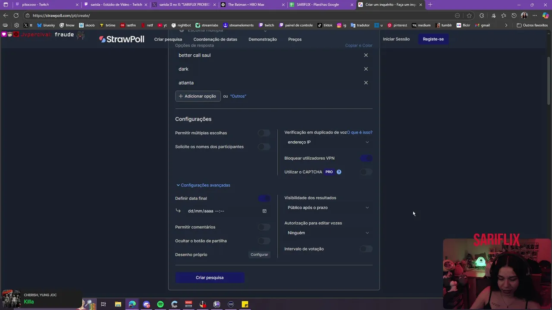The height and width of the screenshot is (310, 552).
Task: Toggle 'Solicite os nomes dos participantes' switch
Action: click(x=264, y=147)
